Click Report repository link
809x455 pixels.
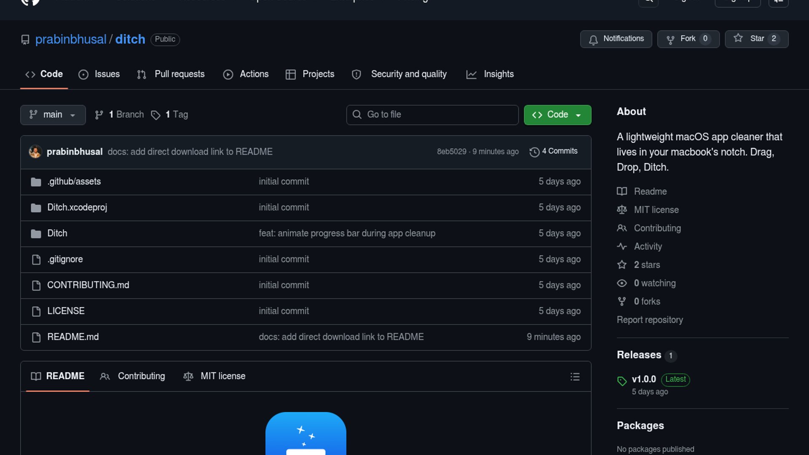tap(649, 320)
